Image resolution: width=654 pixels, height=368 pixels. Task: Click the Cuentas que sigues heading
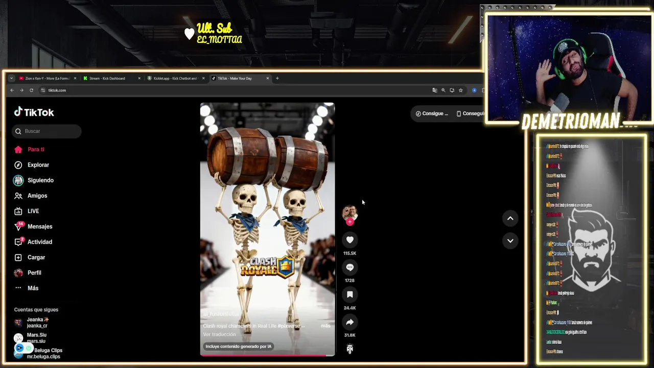[x=36, y=310]
